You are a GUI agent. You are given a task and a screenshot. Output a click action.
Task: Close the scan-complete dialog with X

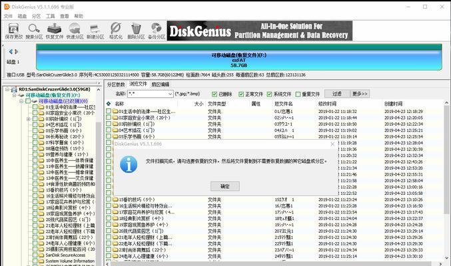332,144
